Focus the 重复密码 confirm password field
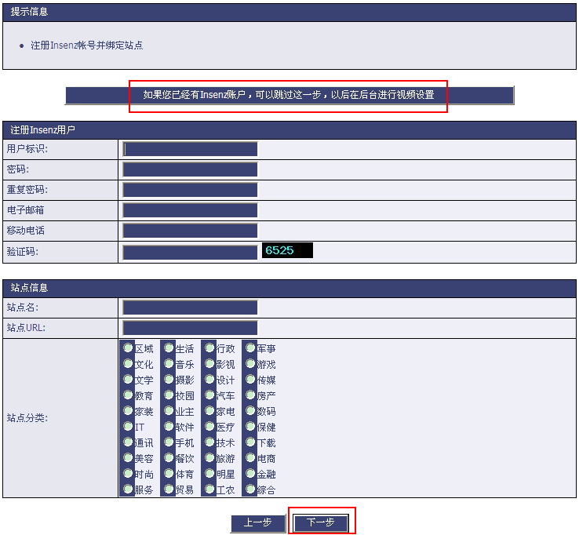579x535 pixels. click(190, 190)
